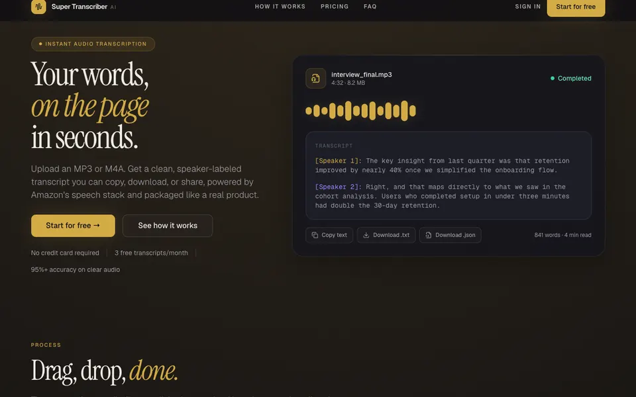Click the 'Drag, drop, done.' heading
Viewport: 636px width, 397px height.
(x=105, y=371)
